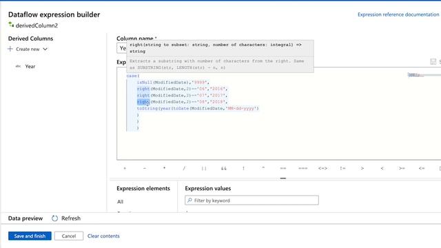Open Expression reference documentation link
This screenshot has height=248, width=441.
(x=398, y=14)
